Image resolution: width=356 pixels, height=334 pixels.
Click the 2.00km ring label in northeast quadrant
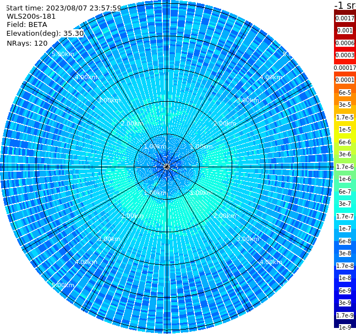[x=224, y=123]
